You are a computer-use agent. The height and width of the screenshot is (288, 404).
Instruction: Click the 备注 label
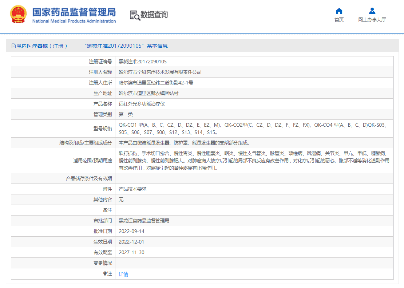click(x=107, y=210)
